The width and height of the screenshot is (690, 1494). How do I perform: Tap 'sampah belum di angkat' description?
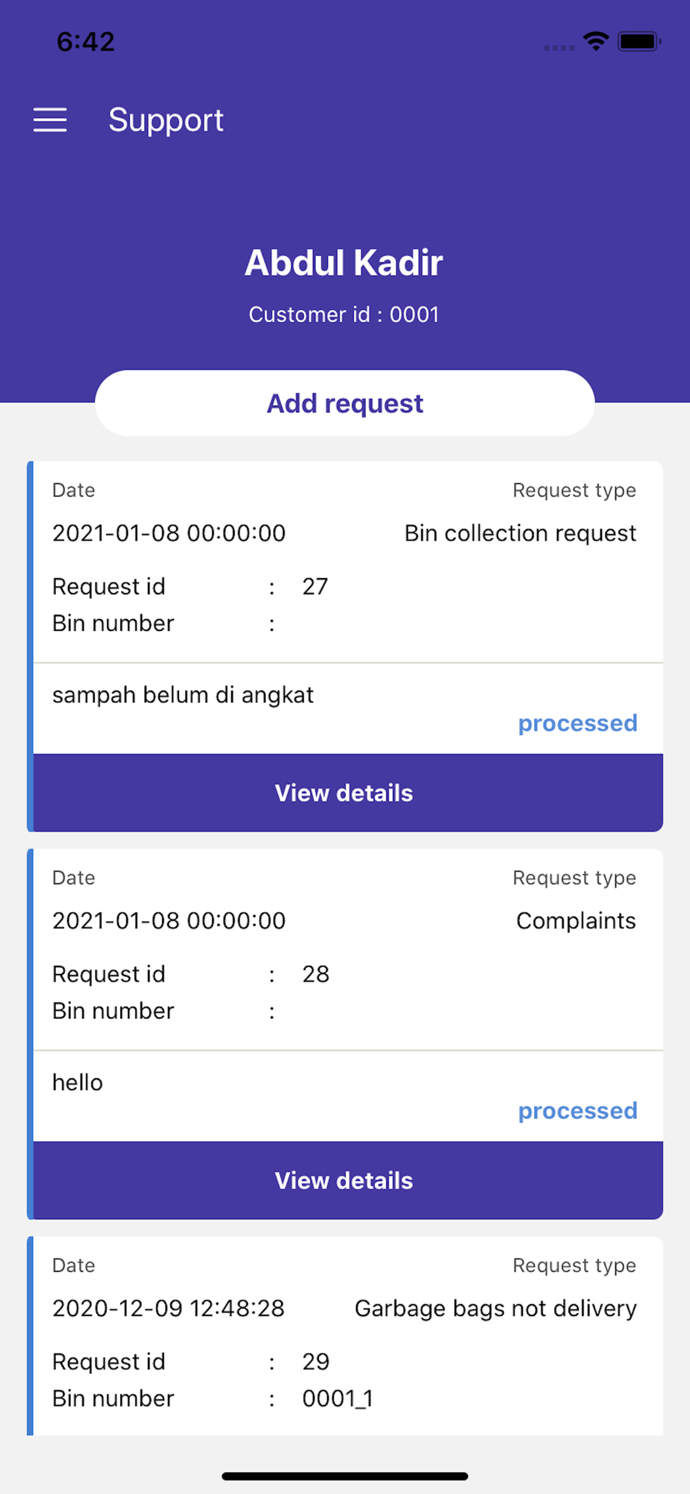click(x=183, y=695)
